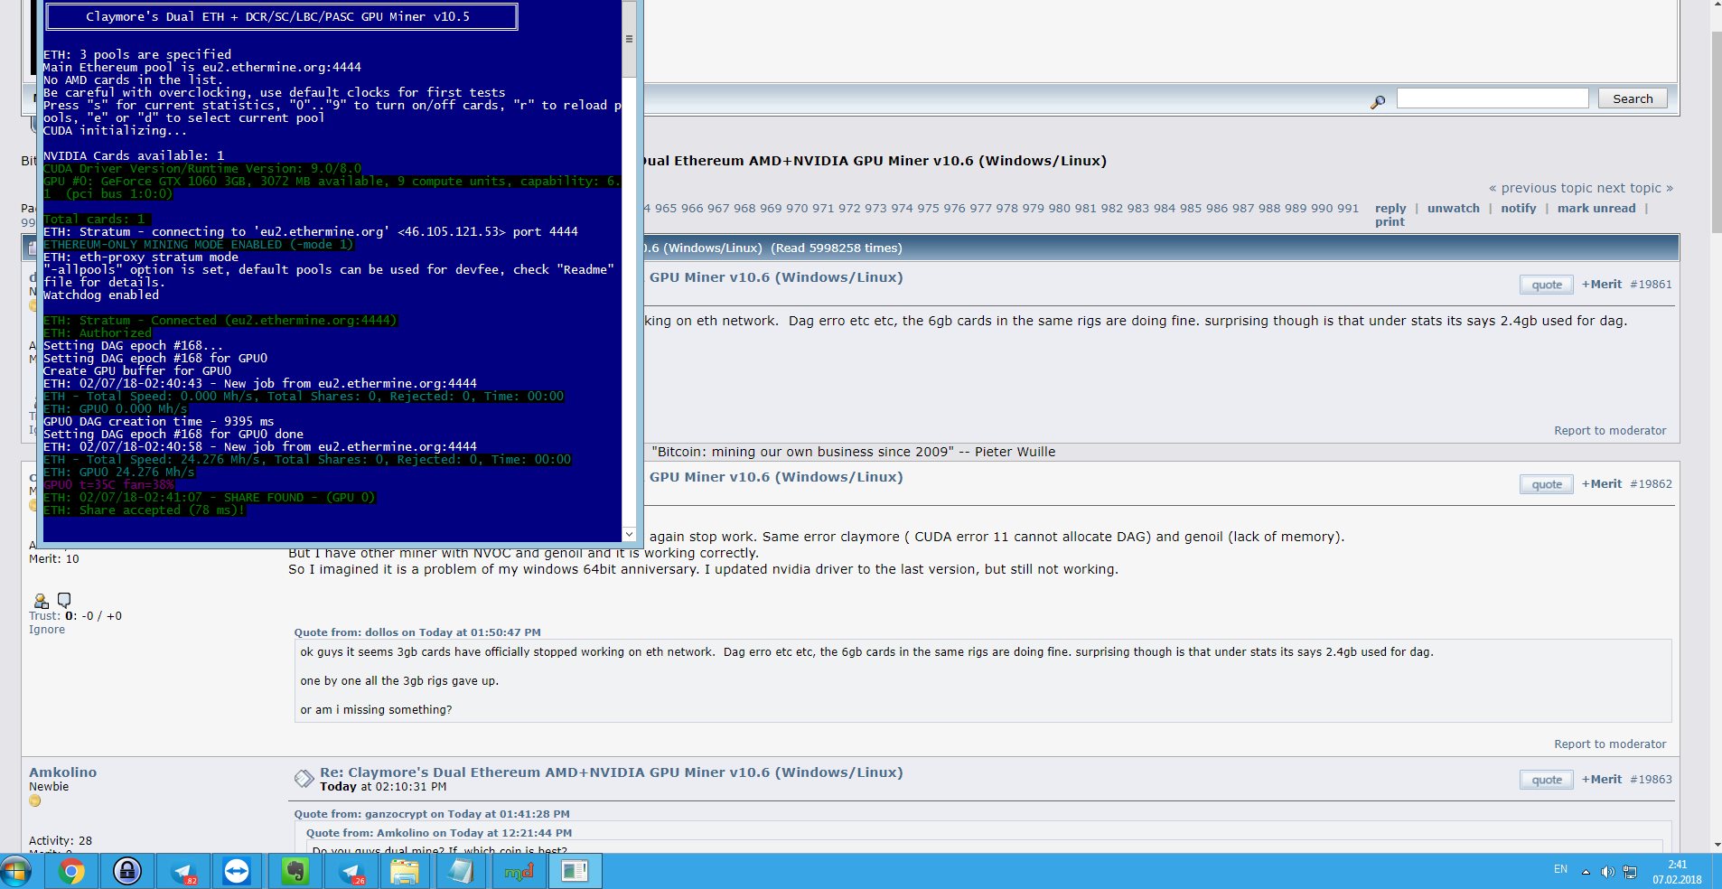Screen dimensions: 1722x889
Task: Open permalink #19863
Action: (x=1651, y=779)
